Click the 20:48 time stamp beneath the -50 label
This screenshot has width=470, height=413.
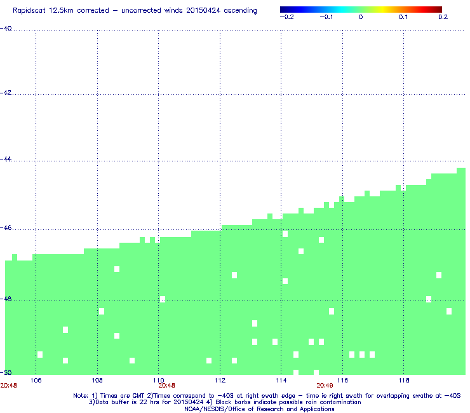click(8, 386)
